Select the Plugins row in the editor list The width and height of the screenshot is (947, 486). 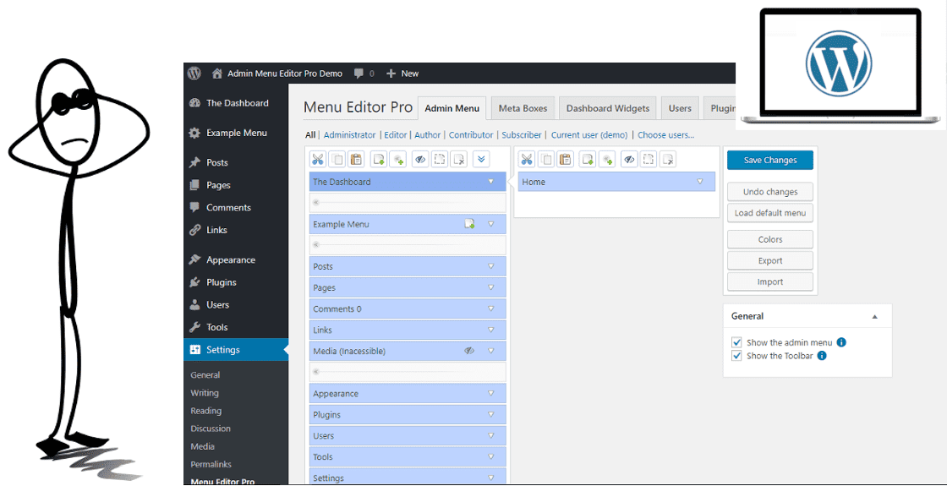[408, 414]
